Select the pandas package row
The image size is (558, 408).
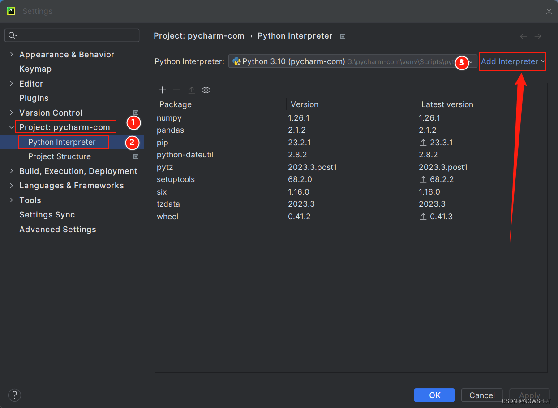[x=351, y=130]
